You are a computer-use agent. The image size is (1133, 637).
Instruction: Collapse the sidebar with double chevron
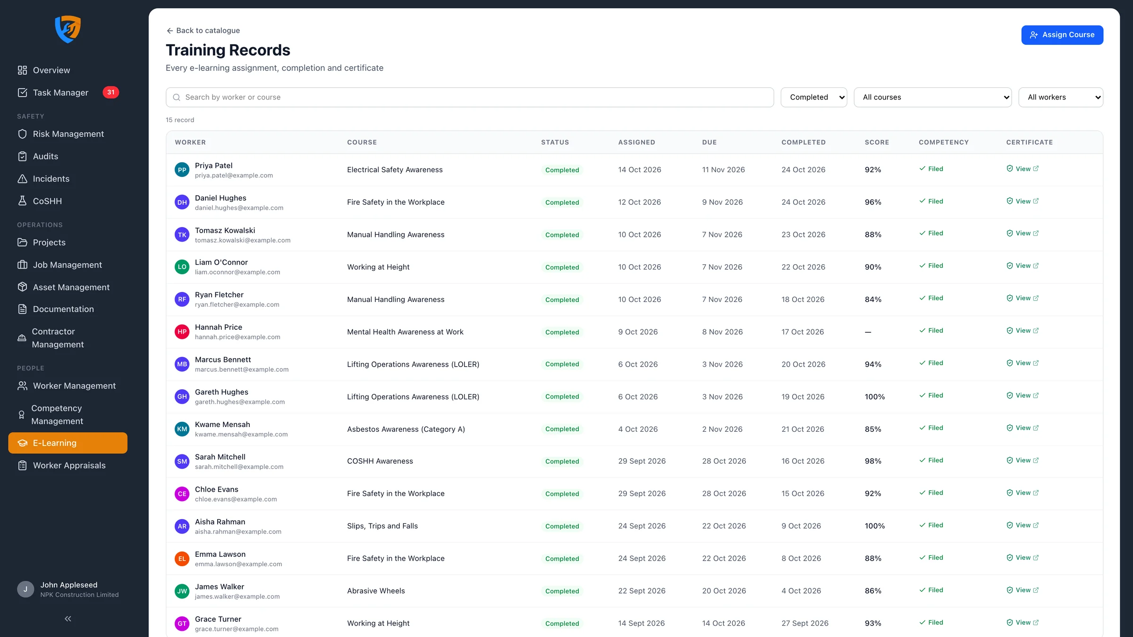tap(68, 619)
